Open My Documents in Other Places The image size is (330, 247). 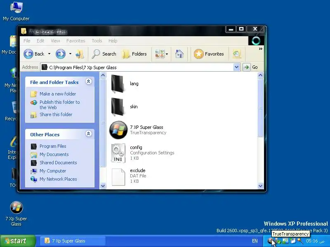(x=54, y=154)
